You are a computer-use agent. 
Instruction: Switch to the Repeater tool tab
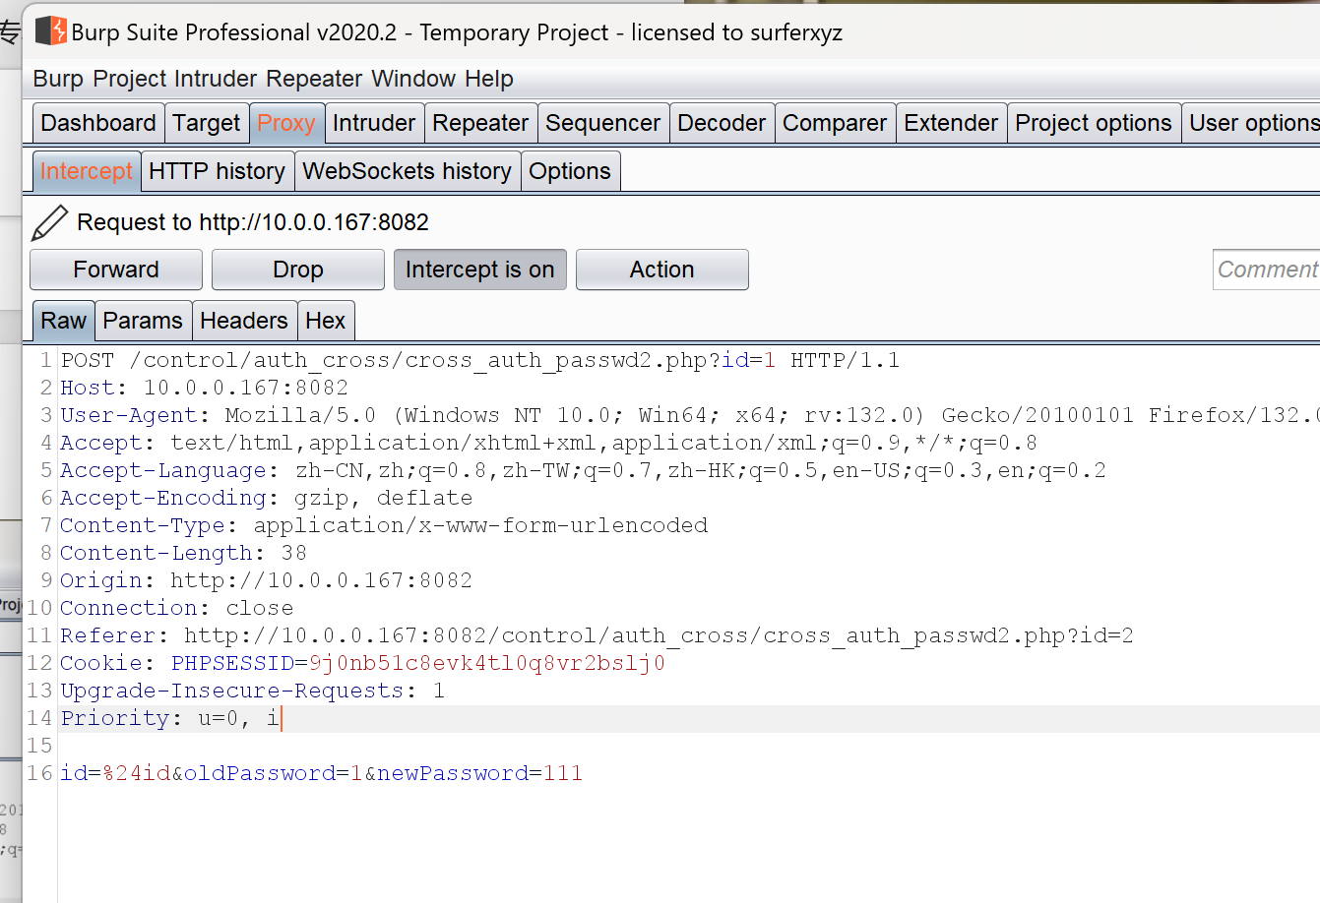coord(480,123)
